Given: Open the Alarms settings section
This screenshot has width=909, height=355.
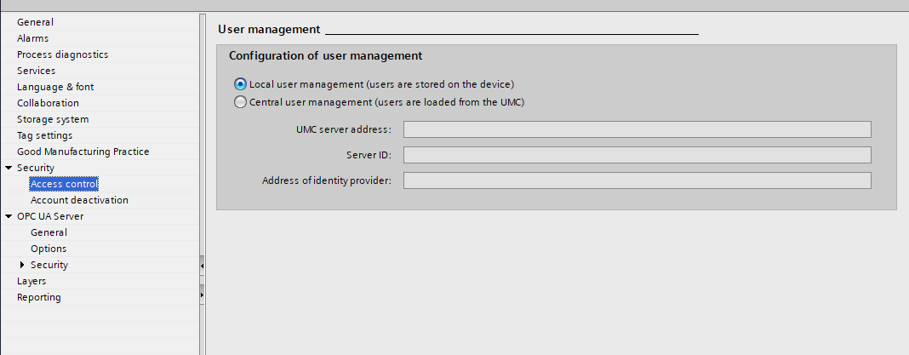Looking at the screenshot, I should pyautogui.click(x=32, y=38).
